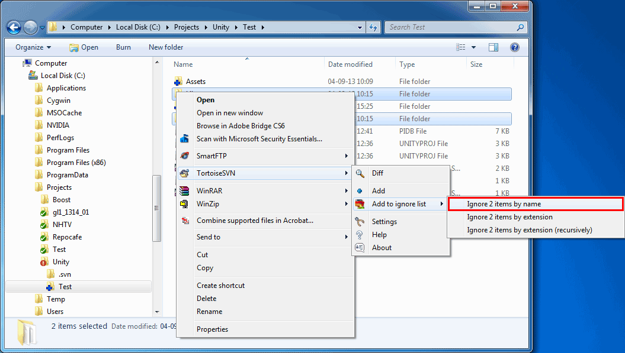The image size is (625, 353).
Task: Expand the SmartFTP submenu arrow
Action: [346, 156]
